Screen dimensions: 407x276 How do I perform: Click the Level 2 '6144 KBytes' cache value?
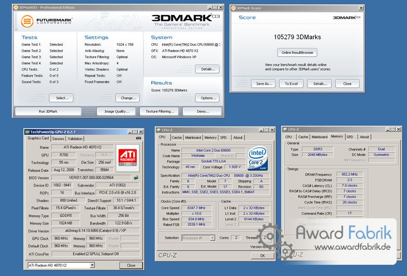pos(254,219)
